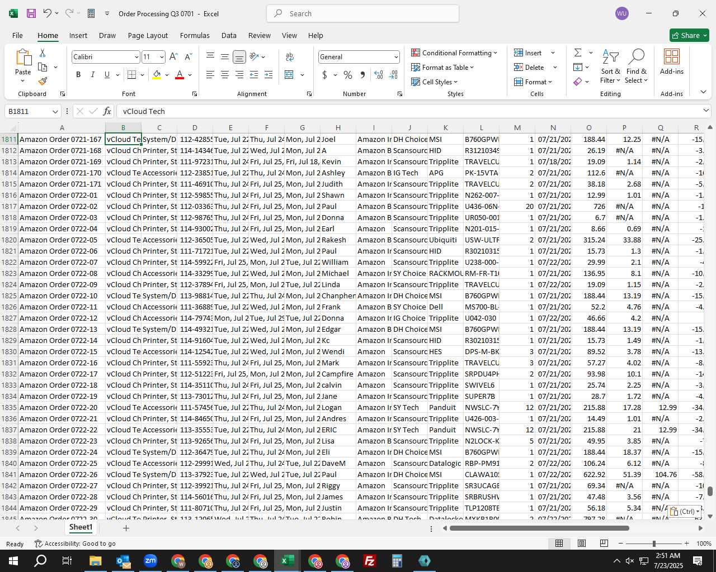Toggle Align Right for the cell
The height and width of the screenshot is (572, 716).
pyautogui.click(x=239, y=75)
